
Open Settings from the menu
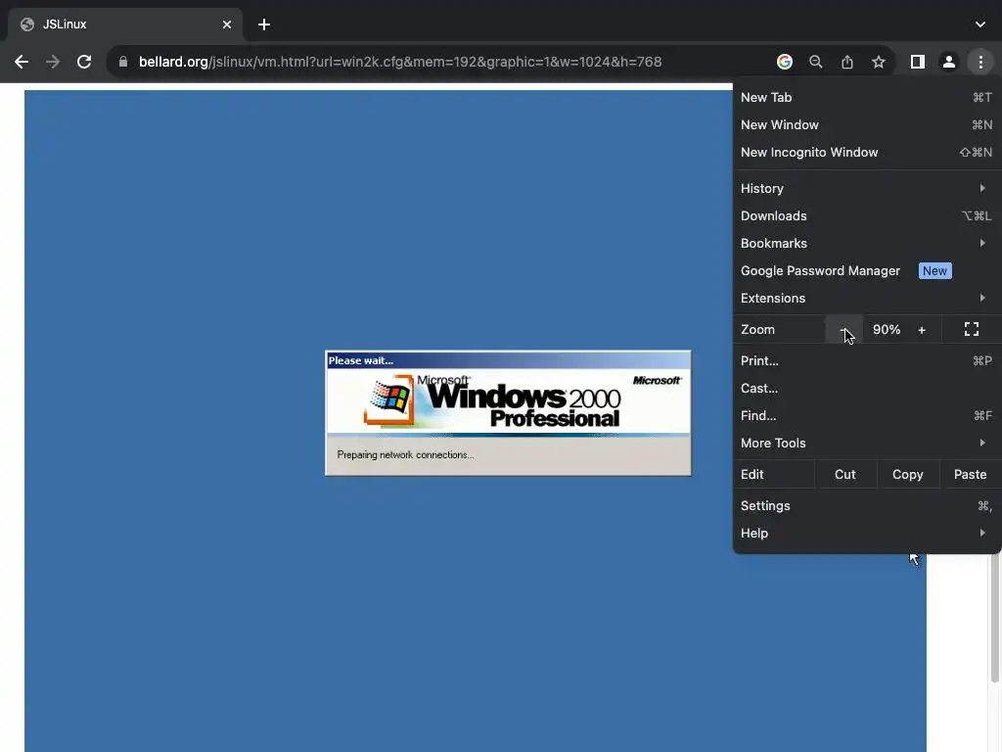click(866, 506)
